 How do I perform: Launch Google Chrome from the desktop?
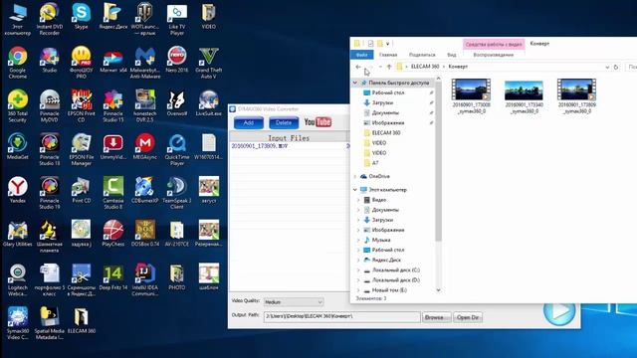[18, 63]
